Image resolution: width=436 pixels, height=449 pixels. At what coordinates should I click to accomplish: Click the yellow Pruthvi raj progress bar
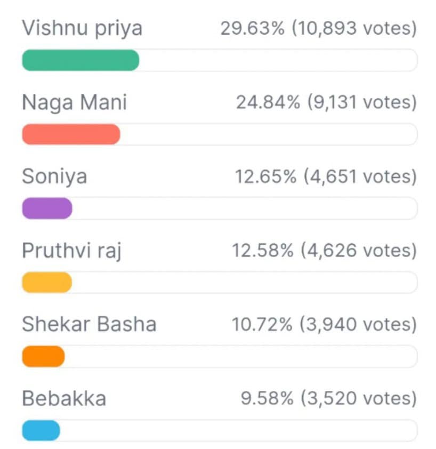pyautogui.click(x=47, y=282)
